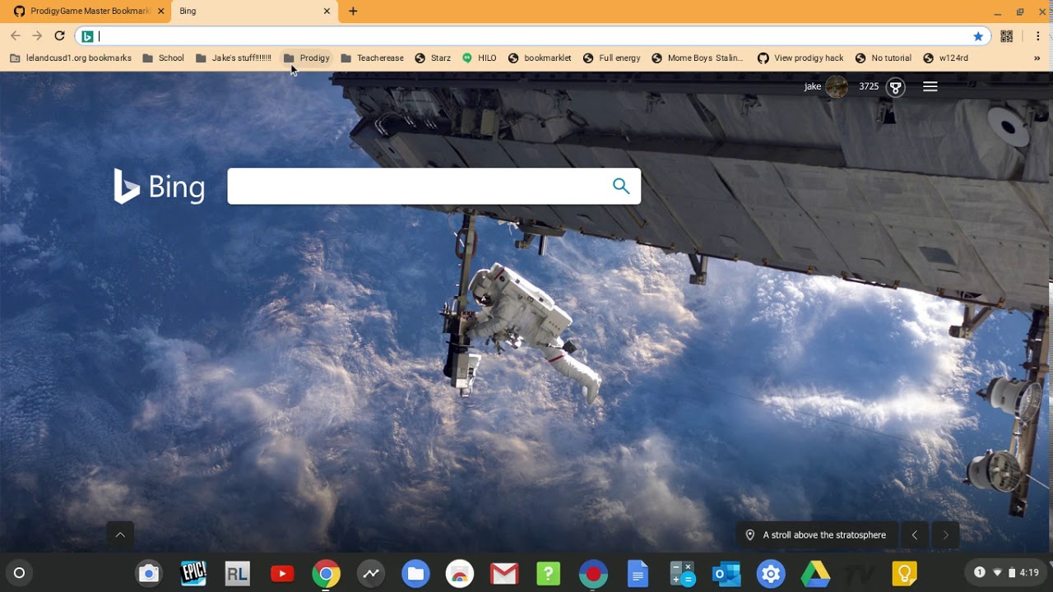Viewport: 1053px width, 592px height.
Task: Launch Google Drive from shelf
Action: 815,573
